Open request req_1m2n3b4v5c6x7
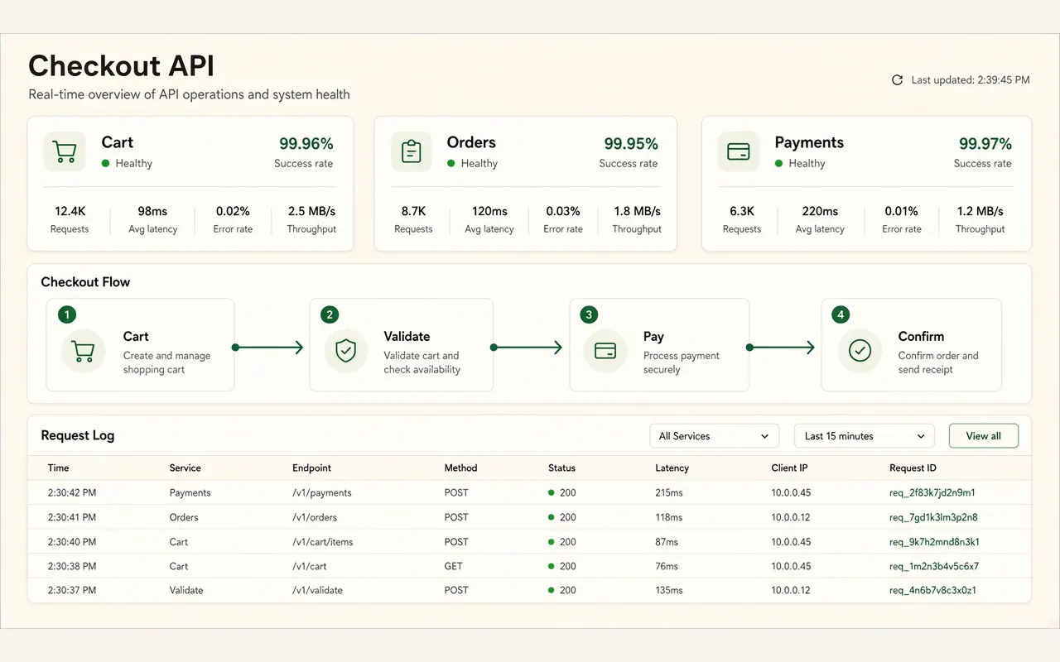The width and height of the screenshot is (1060, 662). coord(934,567)
